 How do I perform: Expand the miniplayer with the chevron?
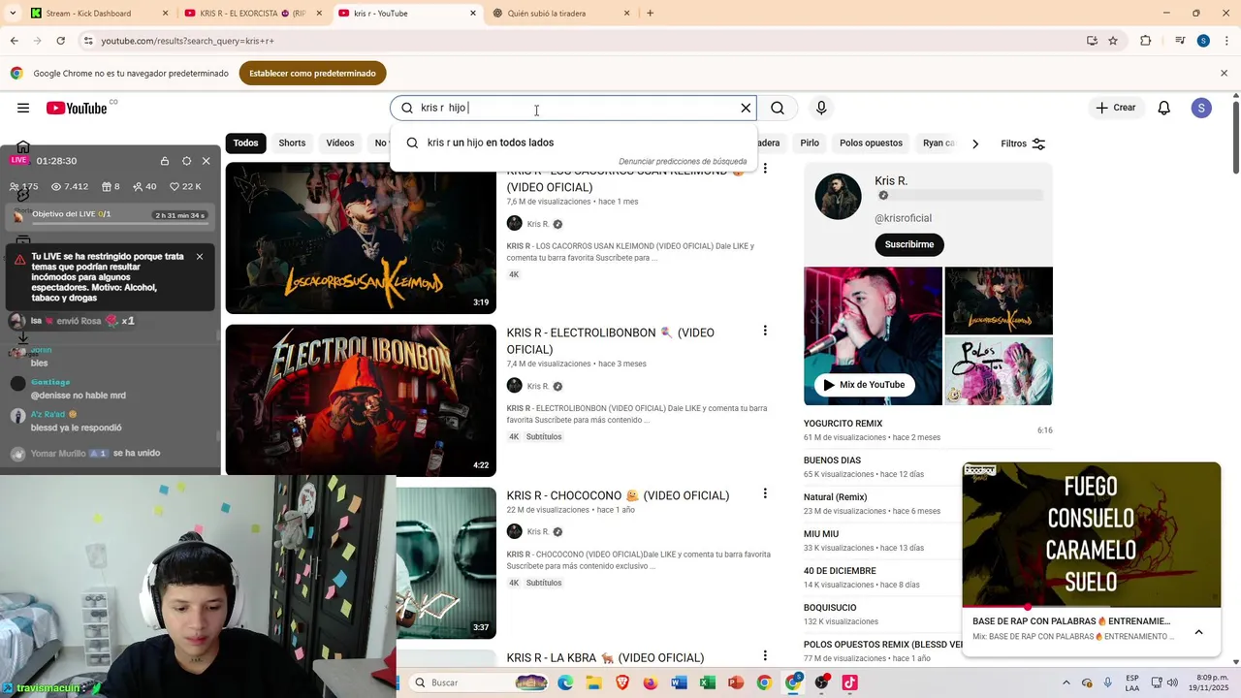(x=1198, y=632)
